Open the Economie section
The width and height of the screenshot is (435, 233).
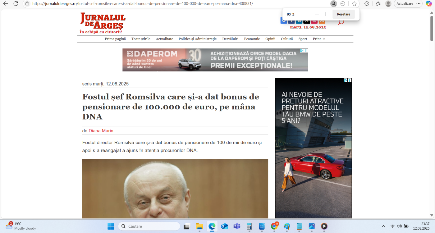[x=252, y=39]
